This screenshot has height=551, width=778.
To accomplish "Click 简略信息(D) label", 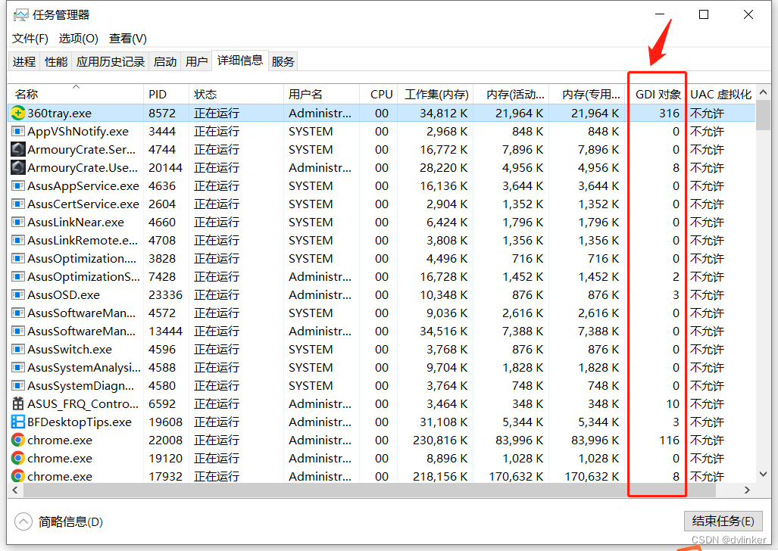I will coord(70,521).
